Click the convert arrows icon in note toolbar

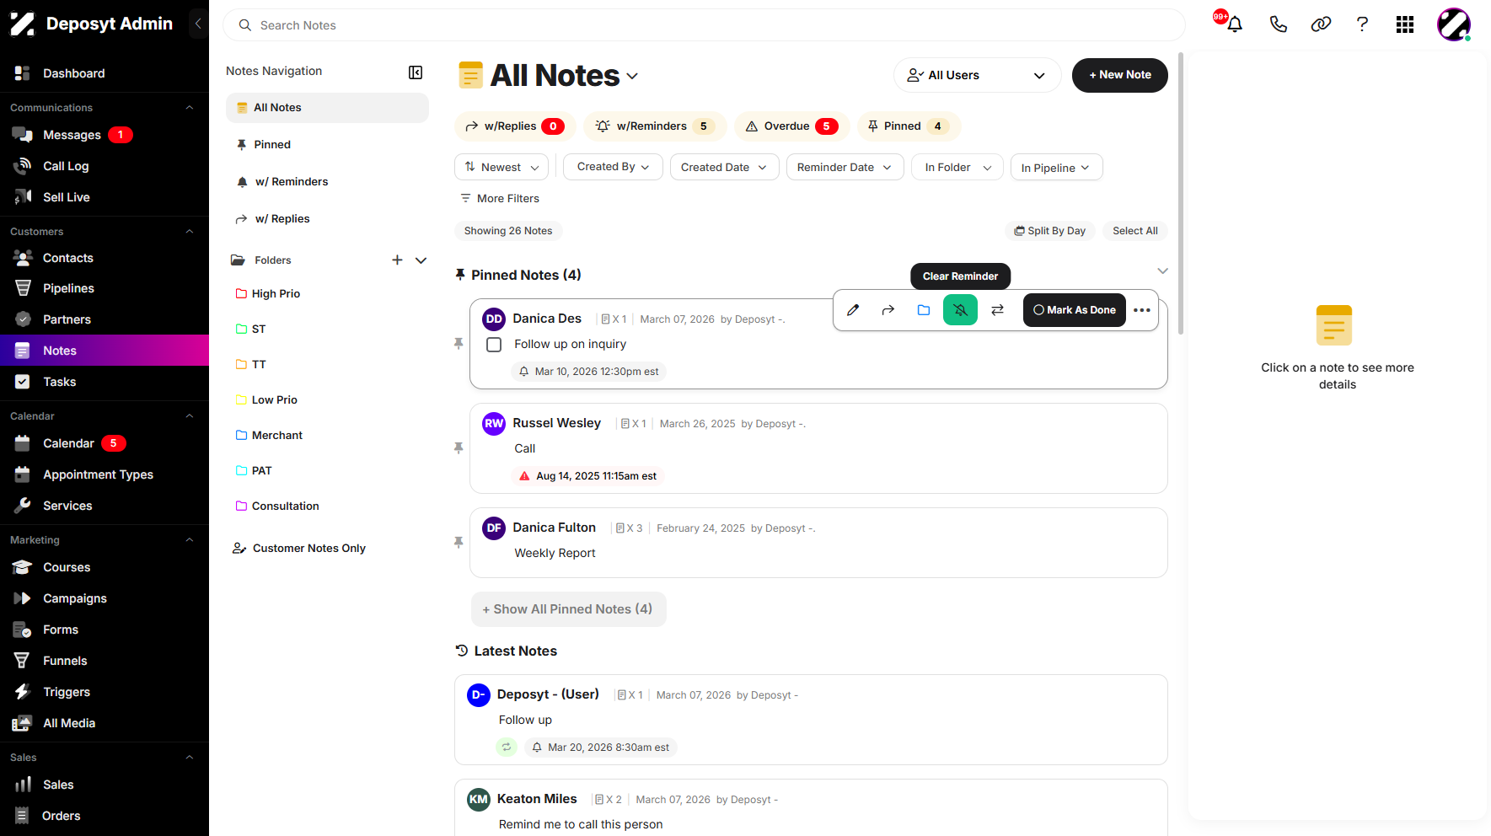pyautogui.click(x=998, y=310)
